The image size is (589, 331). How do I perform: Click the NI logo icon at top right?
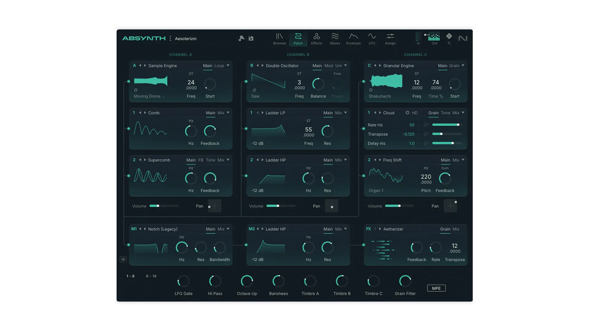point(463,38)
